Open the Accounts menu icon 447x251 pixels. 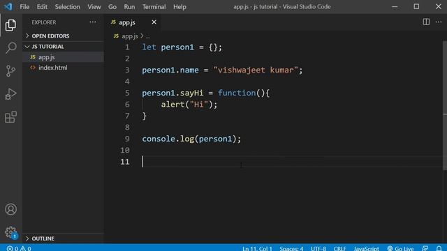[x=10, y=209]
